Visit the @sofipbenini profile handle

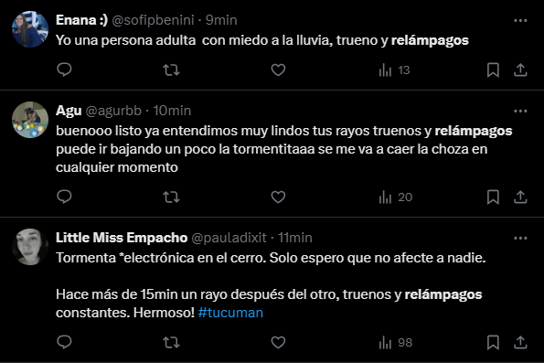[x=153, y=20]
